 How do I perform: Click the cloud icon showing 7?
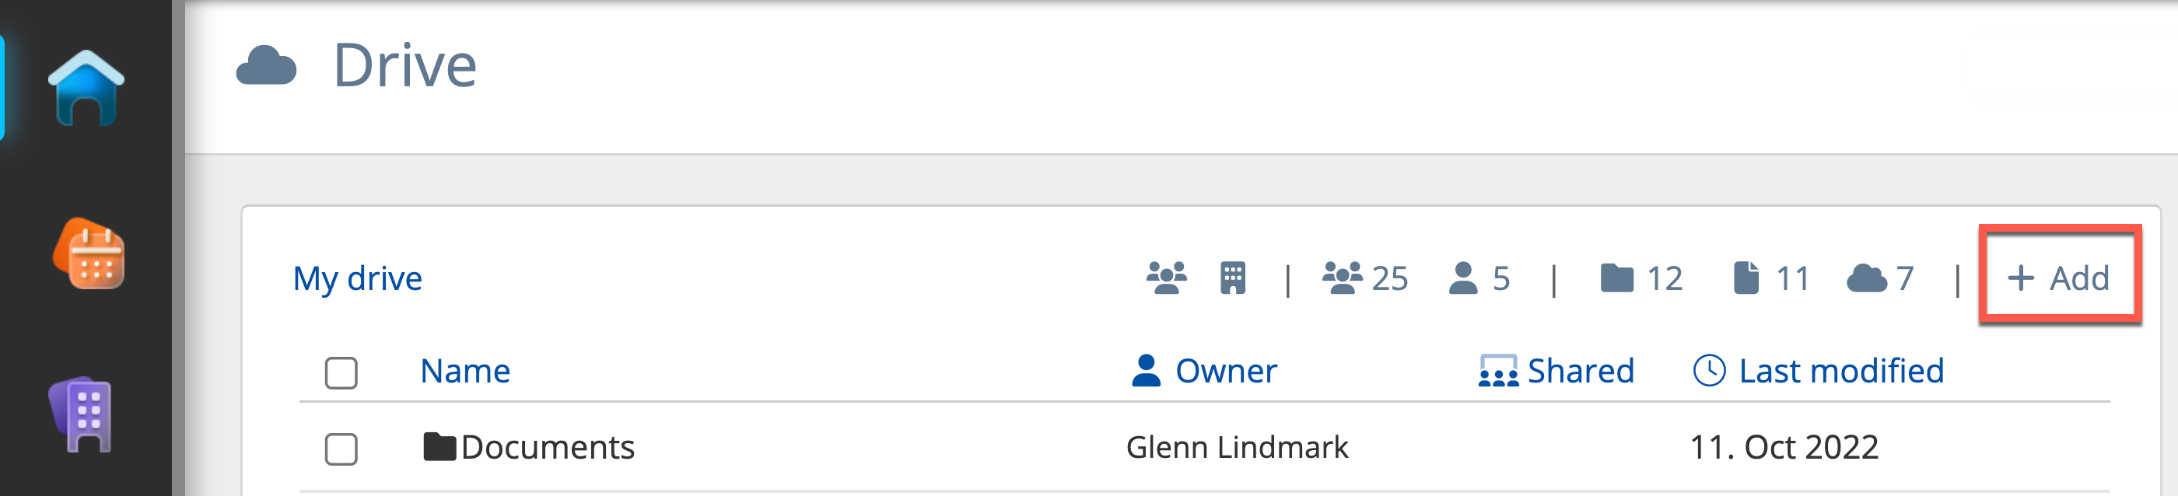1867,278
